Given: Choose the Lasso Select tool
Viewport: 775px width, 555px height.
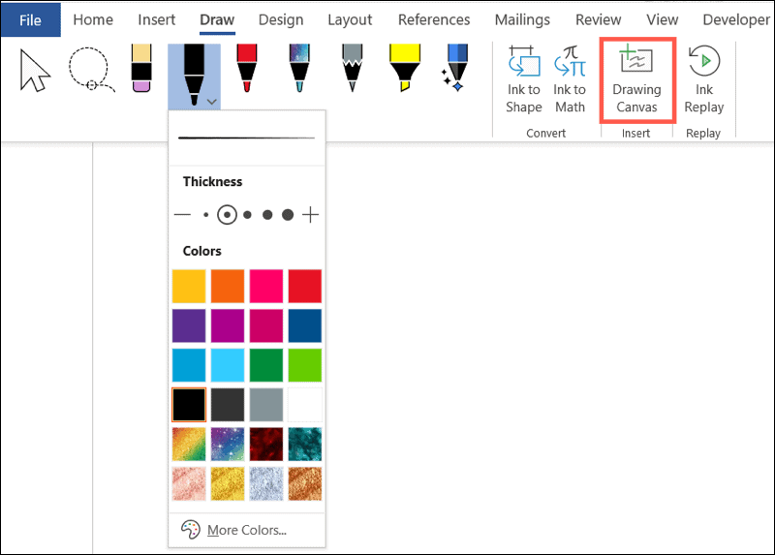Looking at the screenshot, I should [89, 71].
